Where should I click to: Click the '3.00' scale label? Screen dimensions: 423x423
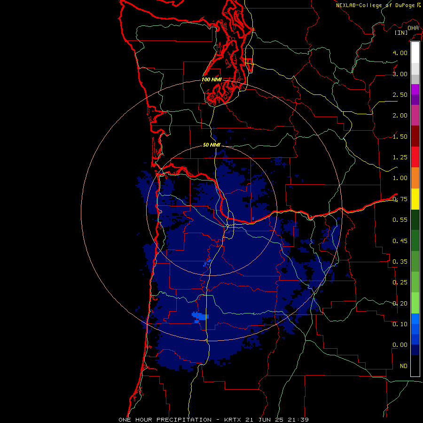click(400, 74)
